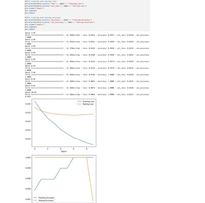
Task: Click the 'Epoch 7/10' output line
Action: 30,72
